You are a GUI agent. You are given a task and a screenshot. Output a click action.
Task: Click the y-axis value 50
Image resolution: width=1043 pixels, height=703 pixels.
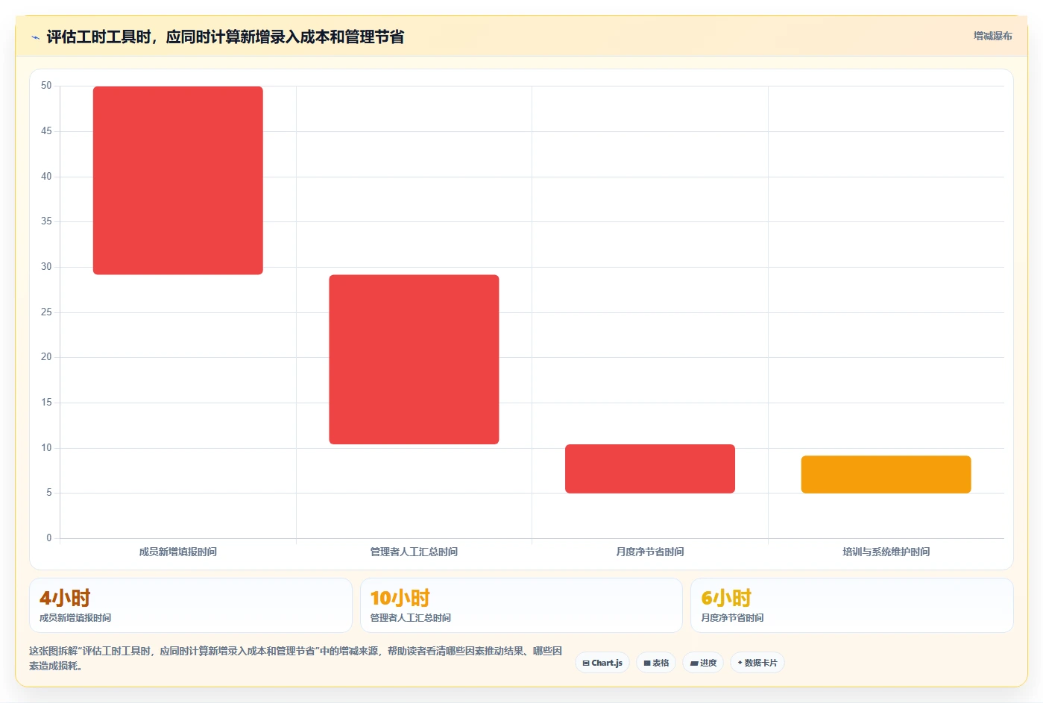(46, 86)
